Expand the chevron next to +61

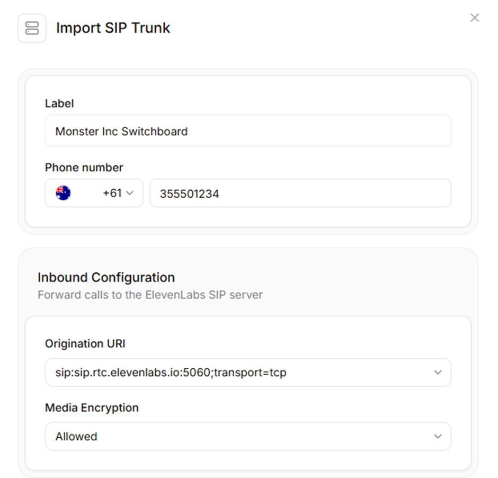pyautogui.click(x=130, y=193)
